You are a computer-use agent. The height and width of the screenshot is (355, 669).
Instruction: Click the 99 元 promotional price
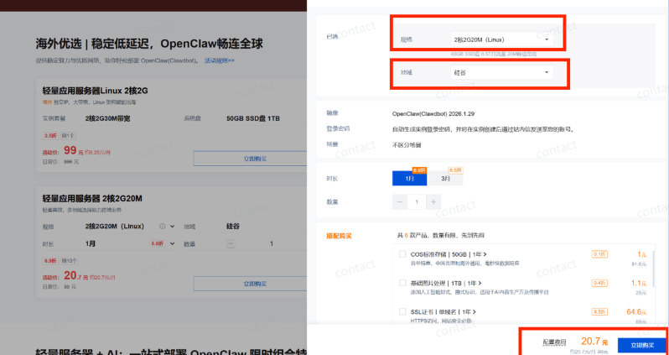click(x=74, y=151)
